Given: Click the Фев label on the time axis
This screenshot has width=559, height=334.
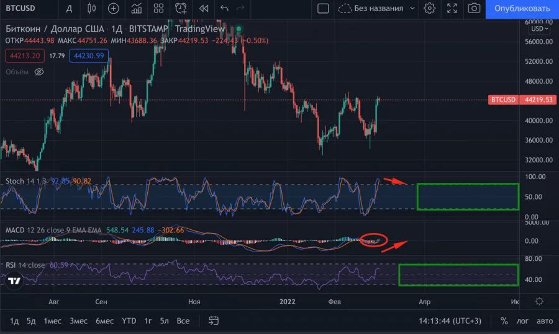Looking at the screenshot, I should coord(334,302).
